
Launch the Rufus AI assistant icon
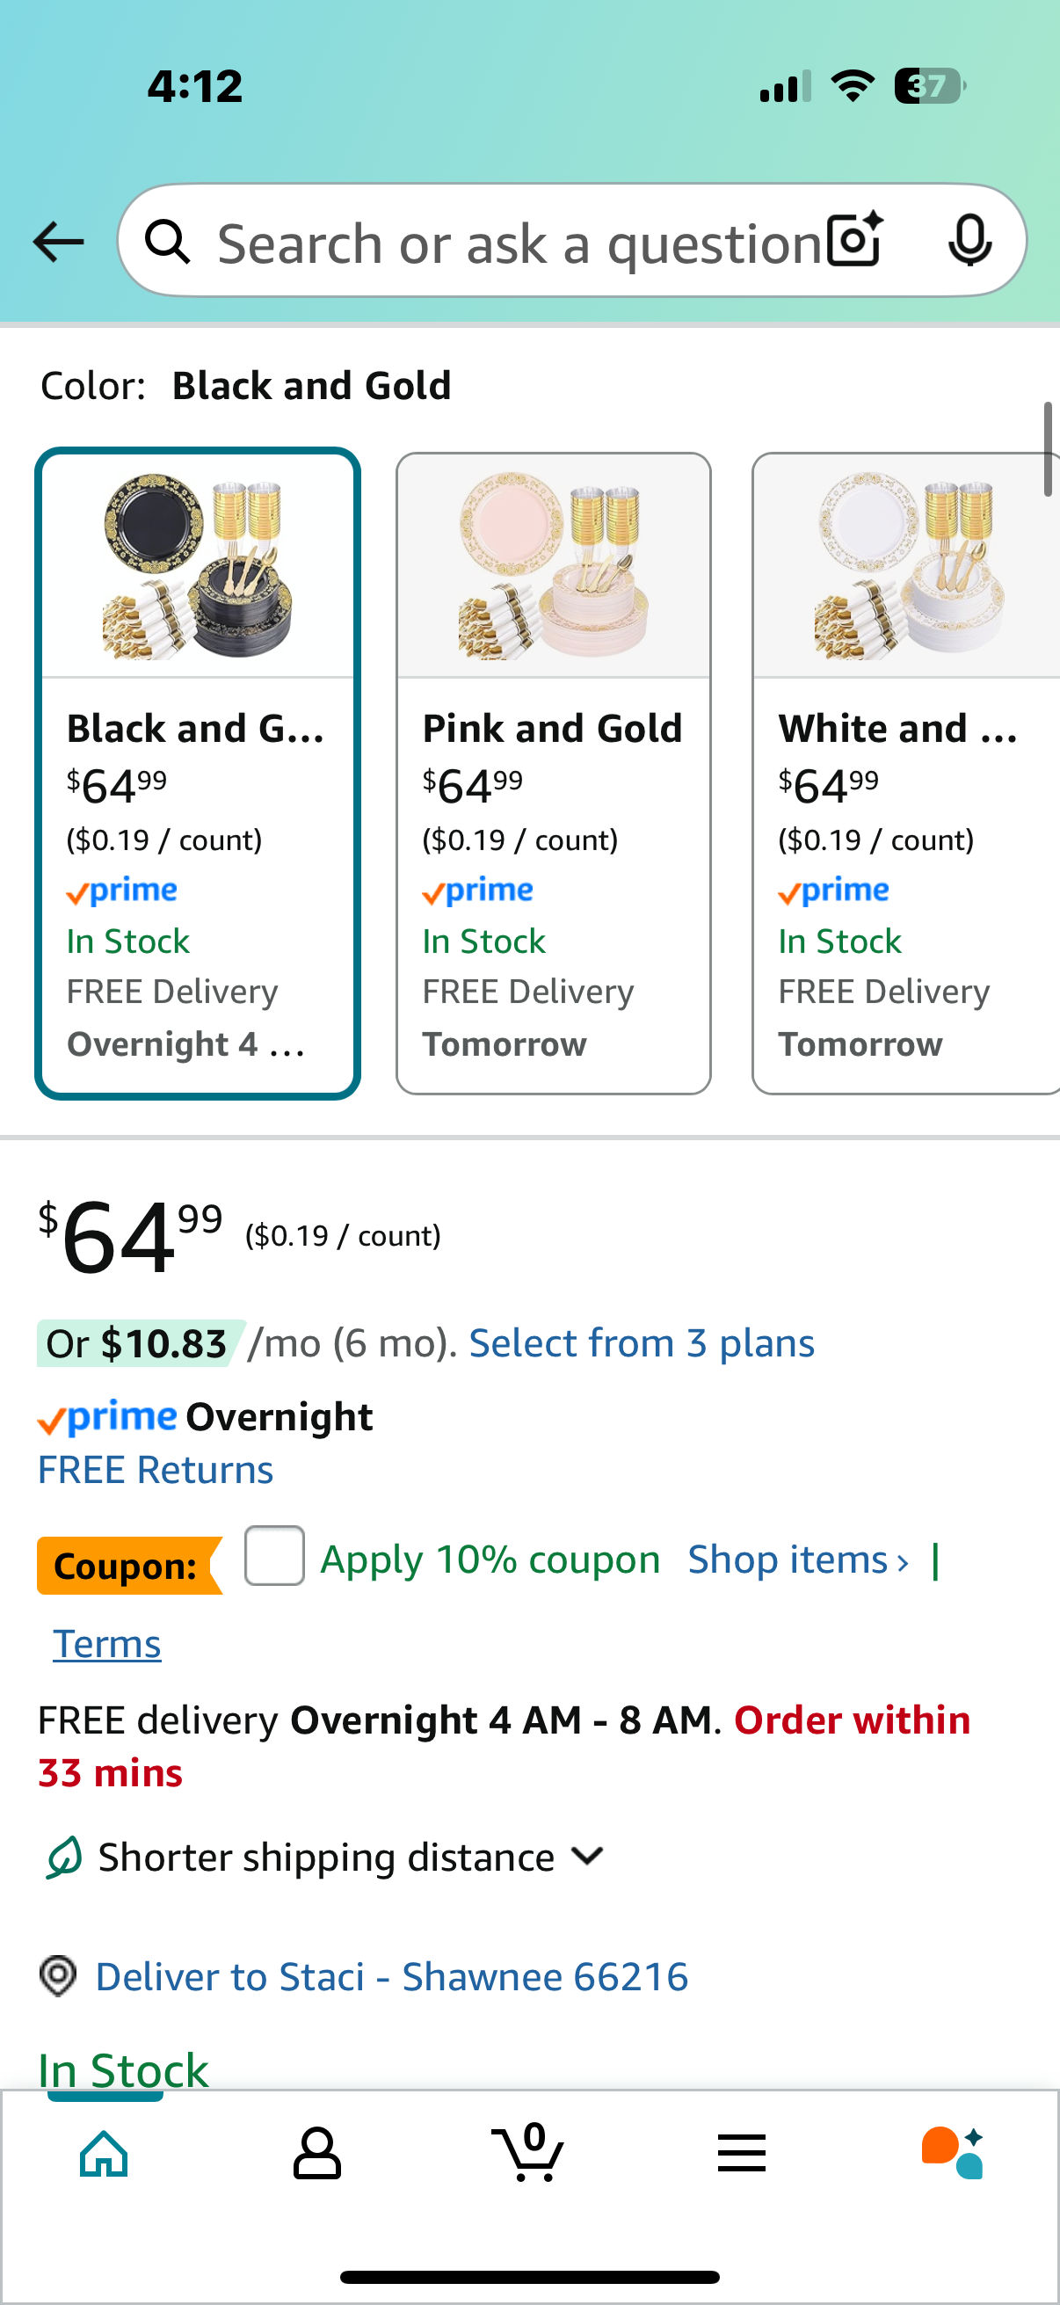(x=953, y=2153)
